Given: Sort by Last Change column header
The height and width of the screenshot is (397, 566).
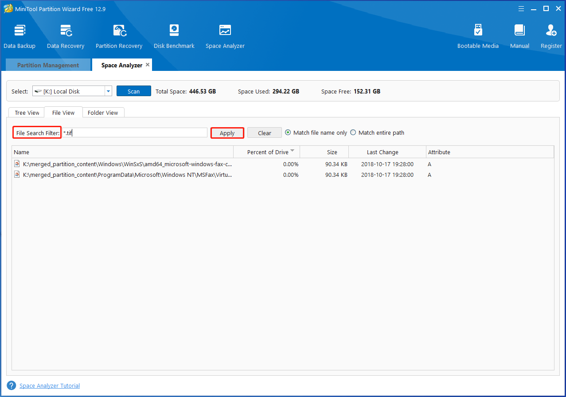Looking at the screenshot, I should pos(387,152).
